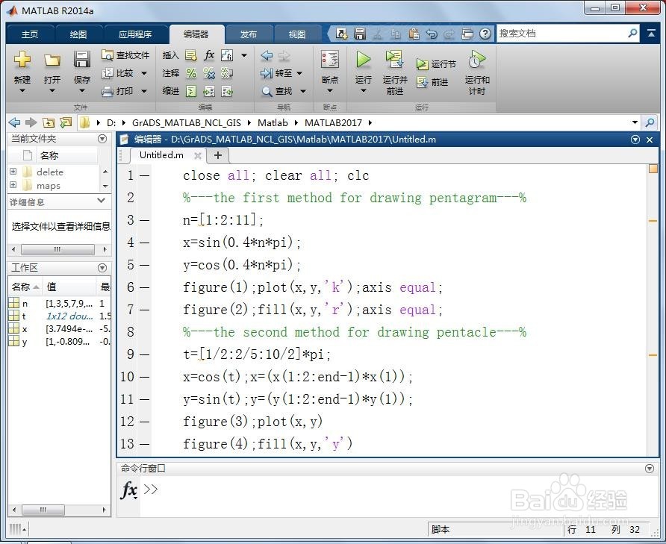Open the Compare (比较) dropdown arrow
The width and height of the screenshot is (666, 544).
pyautogui.click(x=144, y=73)
